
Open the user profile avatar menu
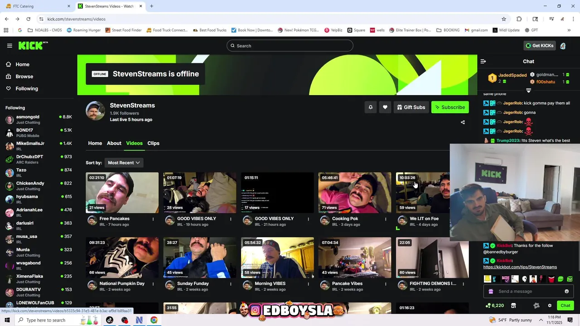[563, 46]
